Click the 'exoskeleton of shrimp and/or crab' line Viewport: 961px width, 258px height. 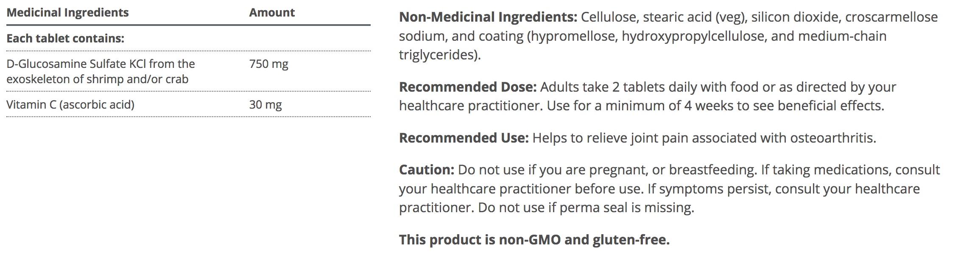click(98, 79)
